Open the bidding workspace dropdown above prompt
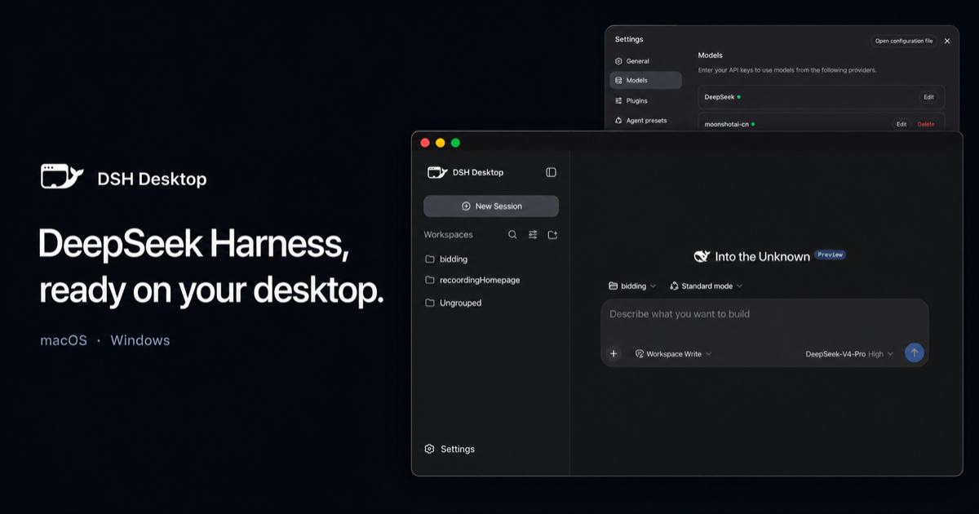The height and width of the screenshot is (514, 979). point(632,286)
